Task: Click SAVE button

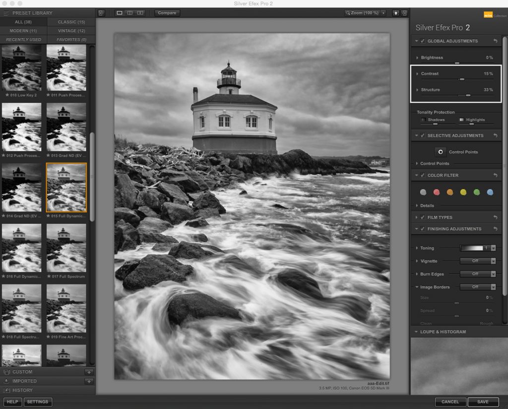Action: 483,402
